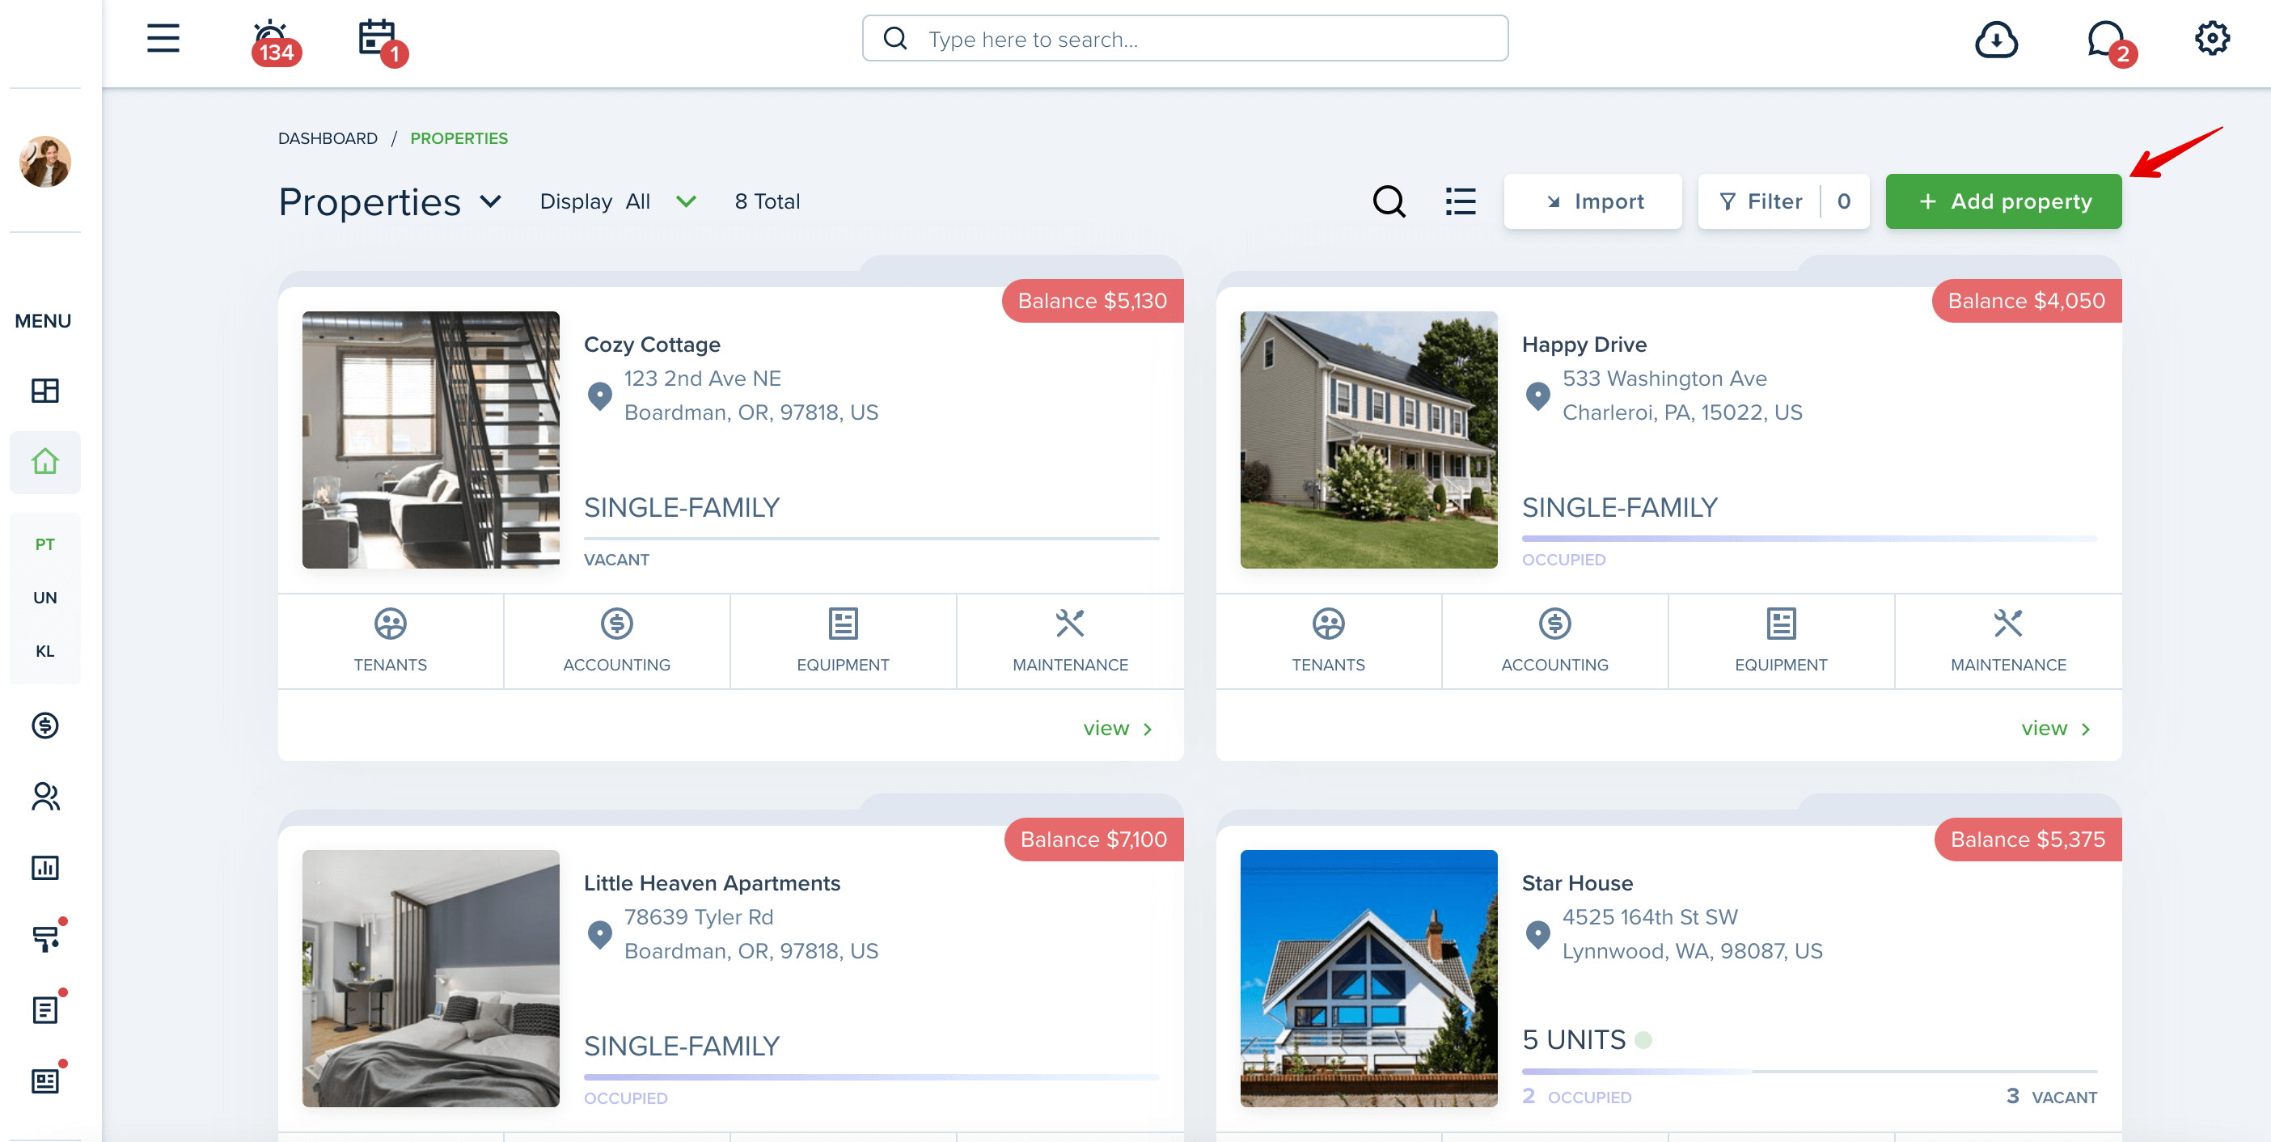Image resolution: width=2271 pixels, height=1142 pixels.
Task: Click Happy Drive occupancy bar
Action: [1809, 538]
